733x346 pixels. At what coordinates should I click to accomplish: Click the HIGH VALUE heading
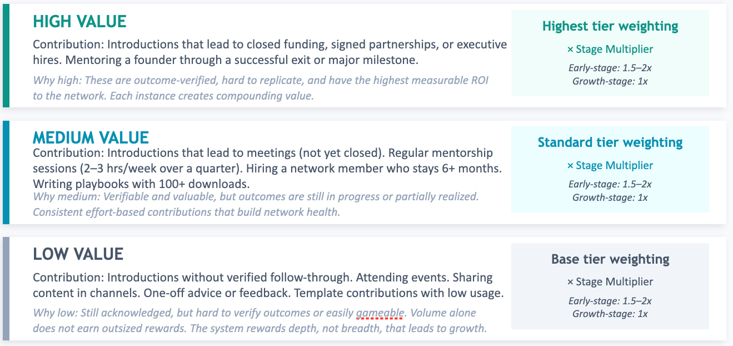tap(79, 22)
